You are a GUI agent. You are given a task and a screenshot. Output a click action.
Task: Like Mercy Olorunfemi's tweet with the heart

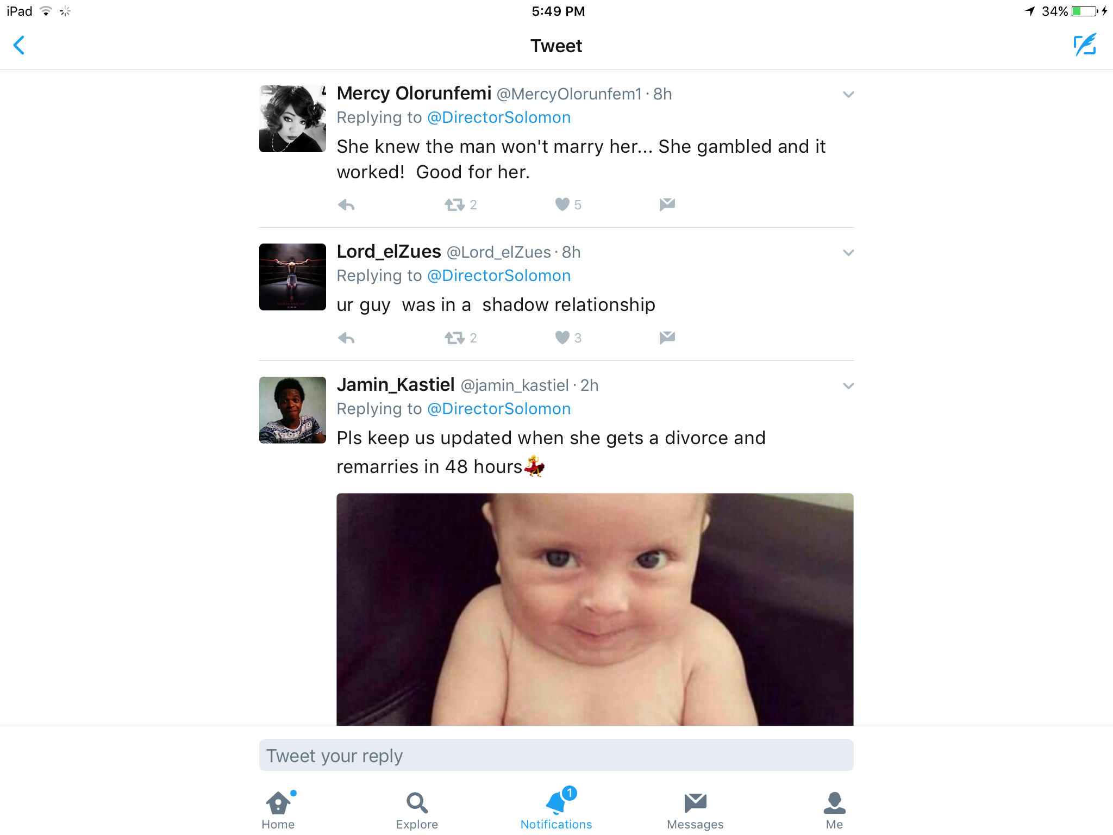pos(562,204)
